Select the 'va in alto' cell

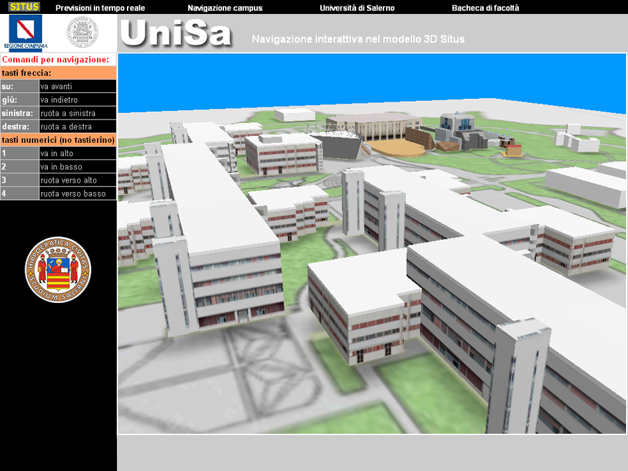pos(78,153)
